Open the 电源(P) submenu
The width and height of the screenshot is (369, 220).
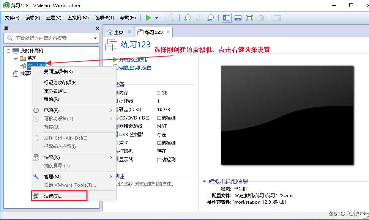click(74, 110)
